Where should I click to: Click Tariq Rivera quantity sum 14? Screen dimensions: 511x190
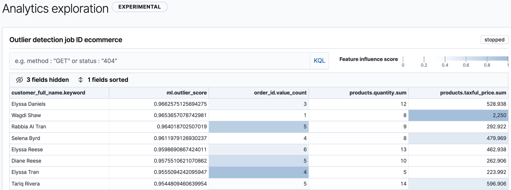[359, 184]
